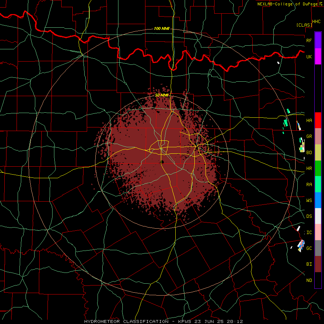Click the red HA legend color swatch

point(318,120)
